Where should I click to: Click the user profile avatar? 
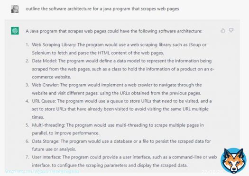(15, 9)
